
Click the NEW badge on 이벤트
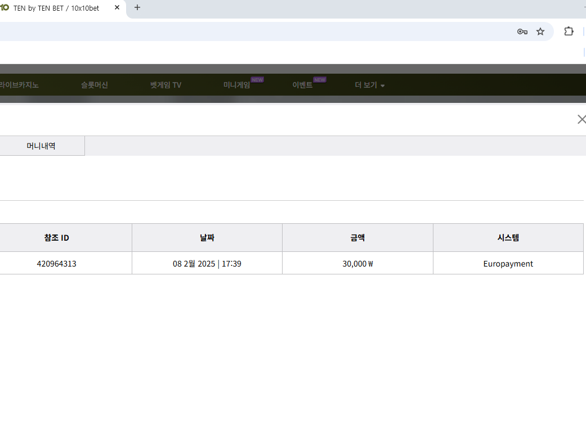point(320,80)
